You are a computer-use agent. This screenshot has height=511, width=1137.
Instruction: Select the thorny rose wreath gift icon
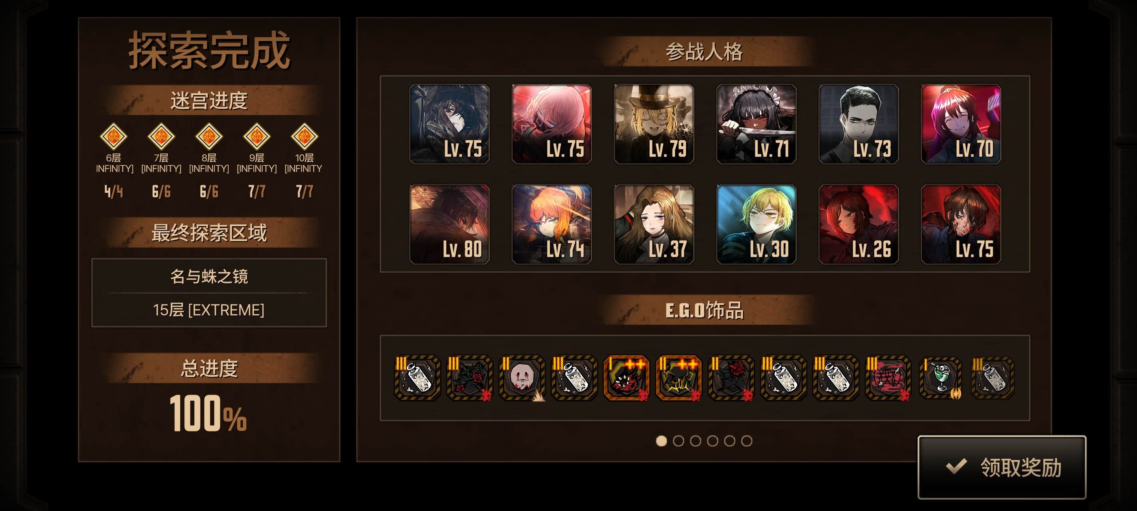[470, 378]
